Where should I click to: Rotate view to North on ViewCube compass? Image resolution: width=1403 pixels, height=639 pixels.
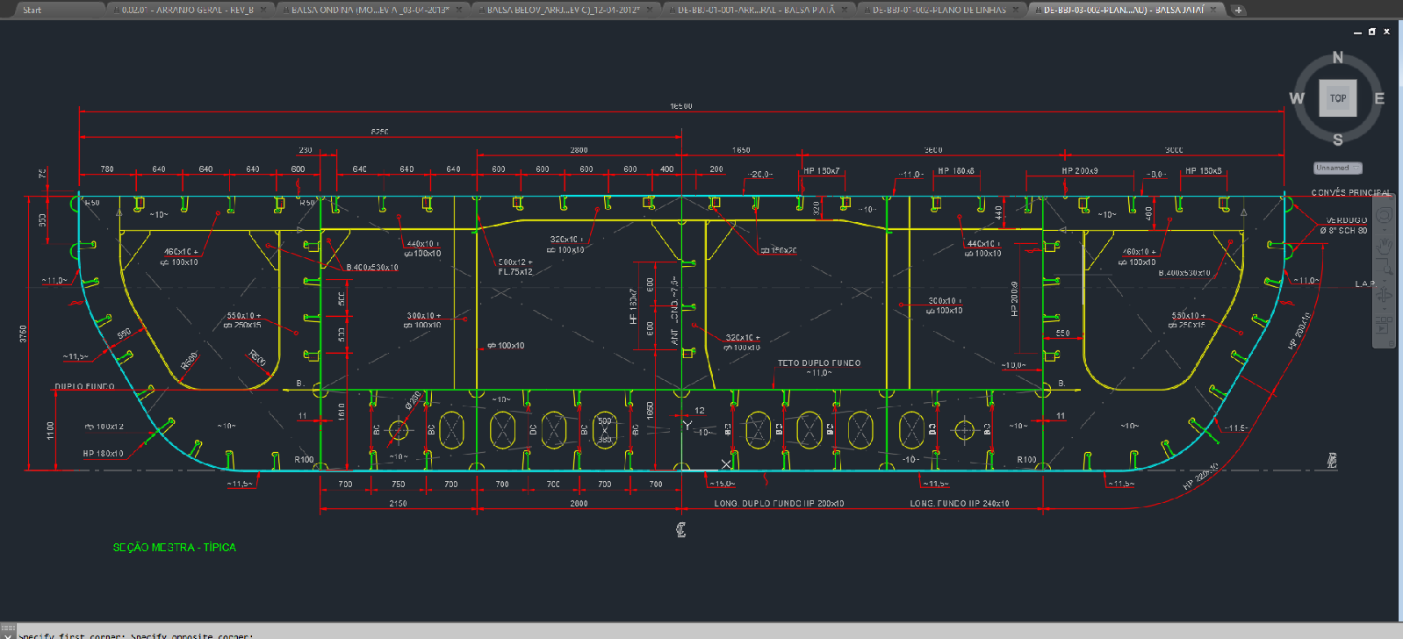[1337, 58]
